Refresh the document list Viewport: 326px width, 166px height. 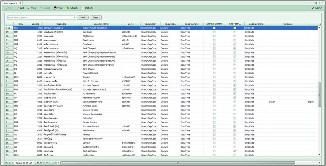(x=72, y=8)
